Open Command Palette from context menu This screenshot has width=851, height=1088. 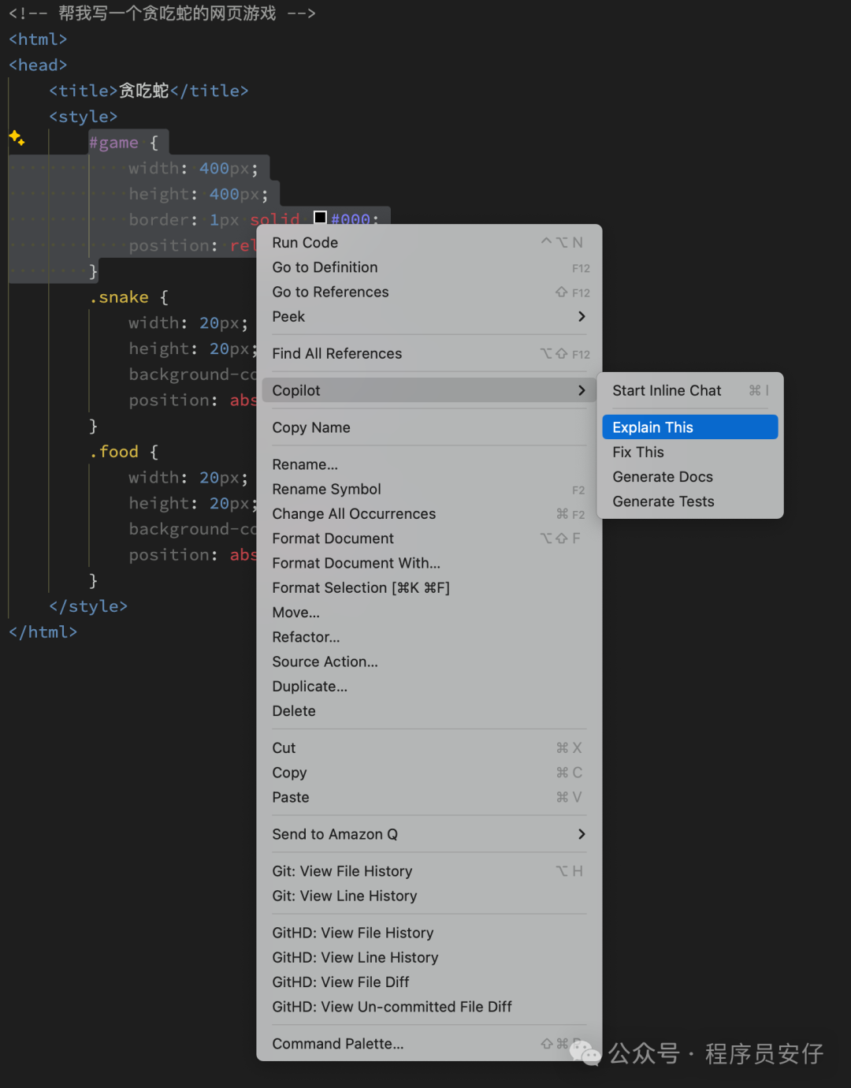[x=337, y=1044]
